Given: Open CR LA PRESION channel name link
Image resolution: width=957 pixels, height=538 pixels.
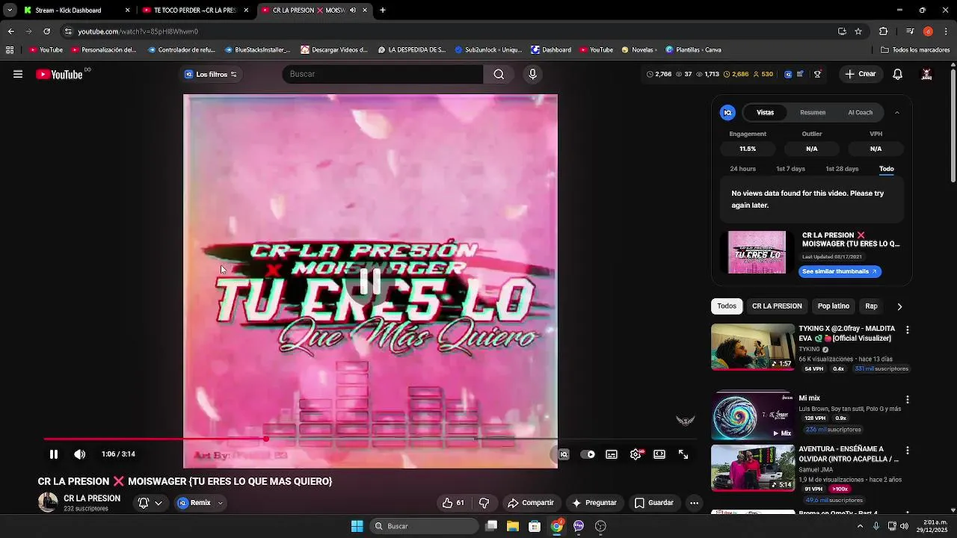Looking at the screenshot, I should pyautogui.click(x=92, y=498).
